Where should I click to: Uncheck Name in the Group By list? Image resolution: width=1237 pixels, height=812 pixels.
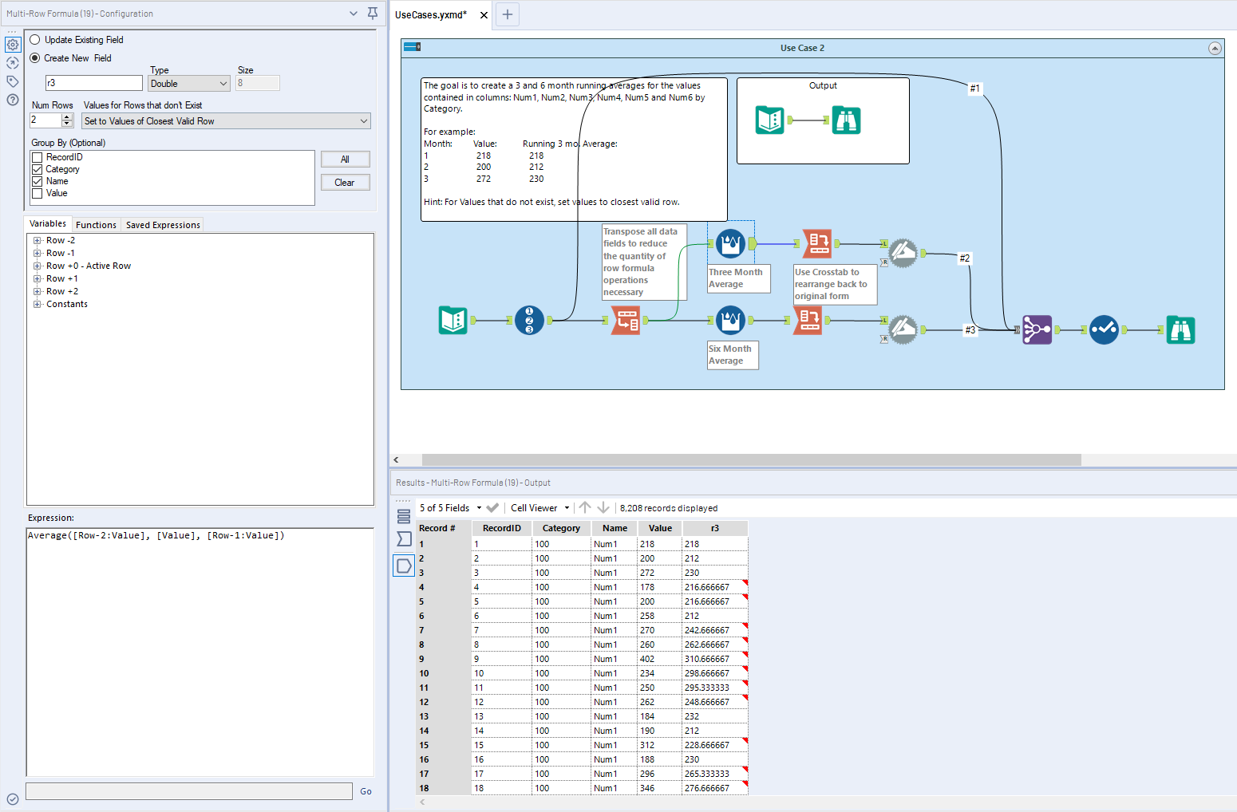(37, 181)
